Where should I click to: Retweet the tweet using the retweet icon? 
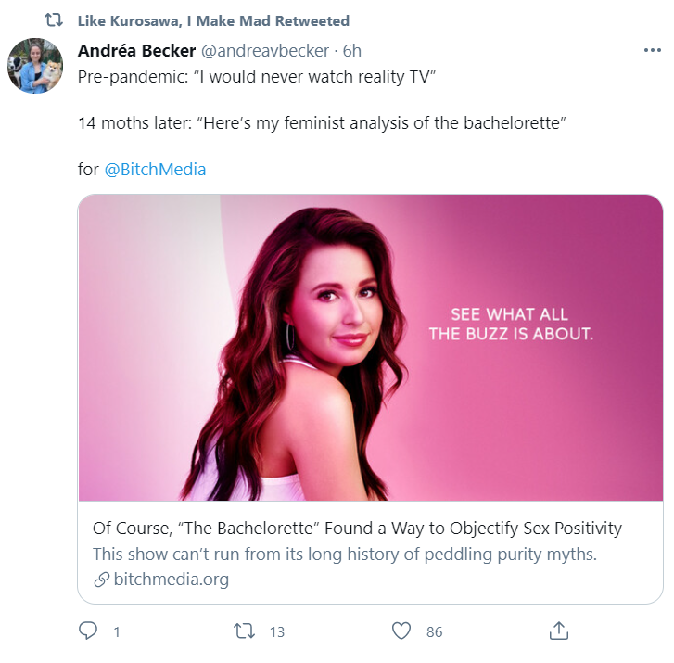pyautogui.click(x=244, y=631)
